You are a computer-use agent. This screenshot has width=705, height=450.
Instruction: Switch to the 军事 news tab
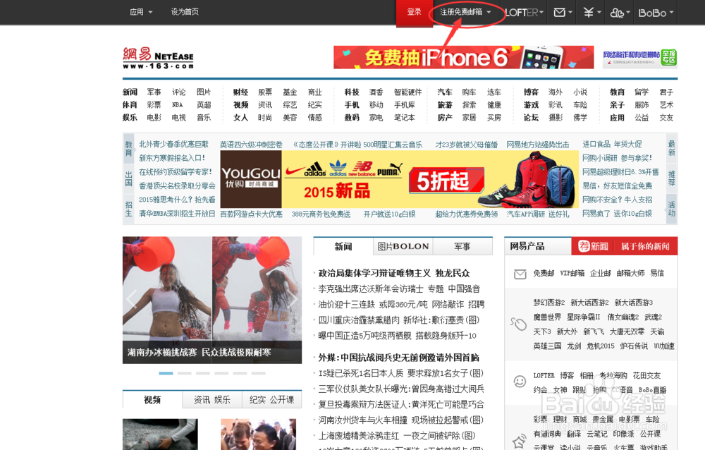tap(462, 247)
